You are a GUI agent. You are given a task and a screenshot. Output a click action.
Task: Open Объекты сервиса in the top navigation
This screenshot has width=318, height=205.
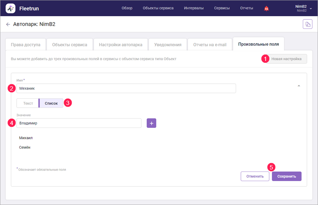pyautogui.click(x=158, y=8)
